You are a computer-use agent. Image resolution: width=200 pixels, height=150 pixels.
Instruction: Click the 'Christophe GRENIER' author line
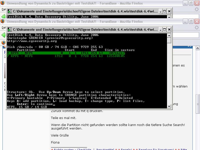(x=50, y=38)
